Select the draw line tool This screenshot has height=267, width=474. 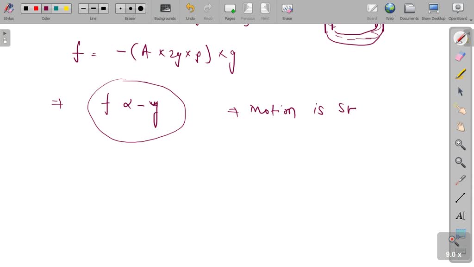coord(460,197)
